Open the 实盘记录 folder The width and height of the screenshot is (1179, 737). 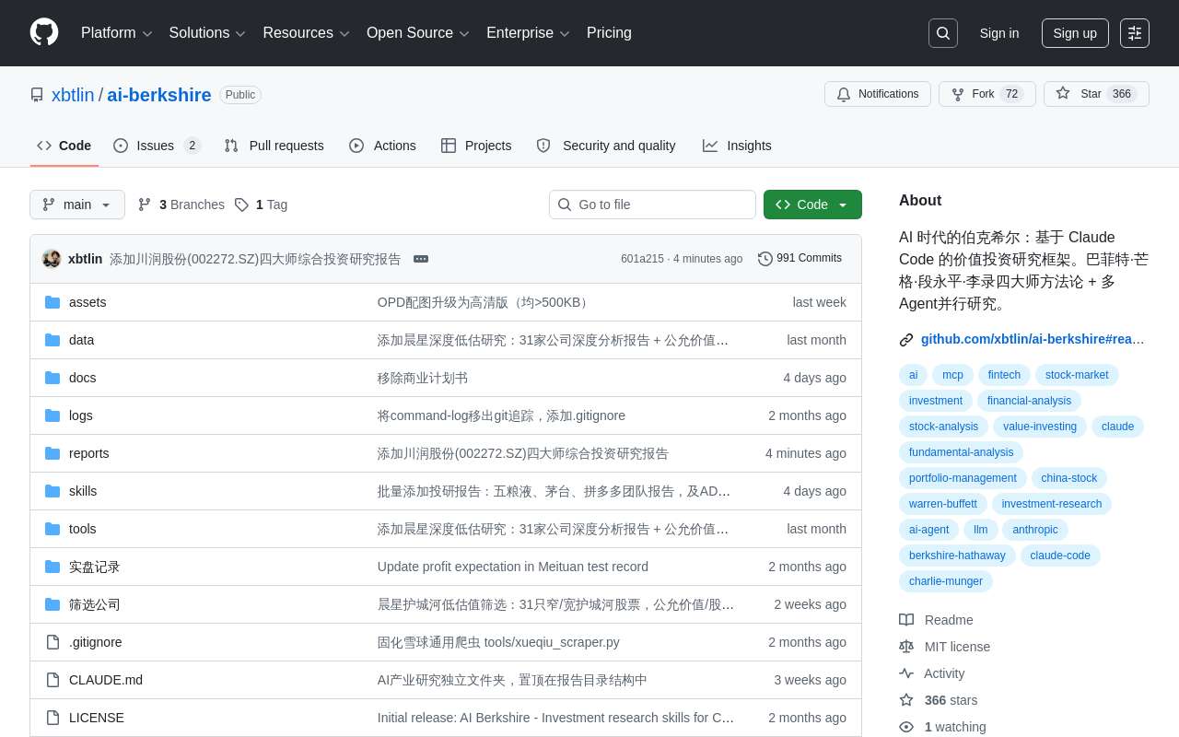[95, 567]
